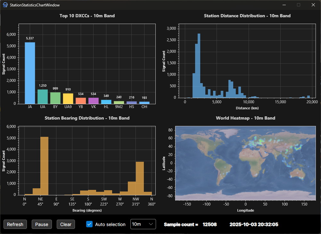This screenshot has height=234, width=321.
Task: Click the Station Distance Distribution title
Action: pos(247,16)
